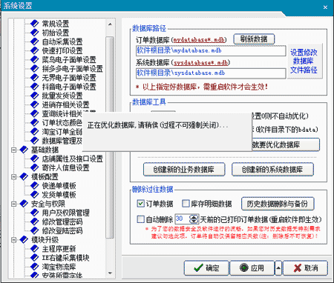Click the icon beside 用户及权限管理

(x=35, y=213)
